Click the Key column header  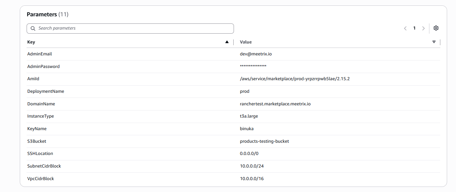31,42
